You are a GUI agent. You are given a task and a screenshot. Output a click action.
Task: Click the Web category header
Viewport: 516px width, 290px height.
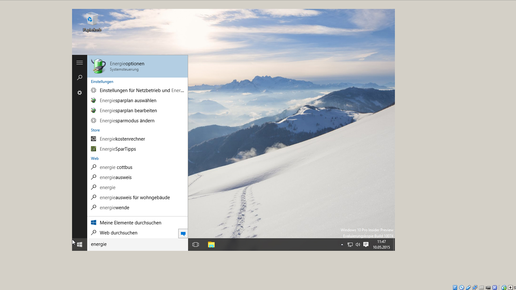tap(95, 158)
